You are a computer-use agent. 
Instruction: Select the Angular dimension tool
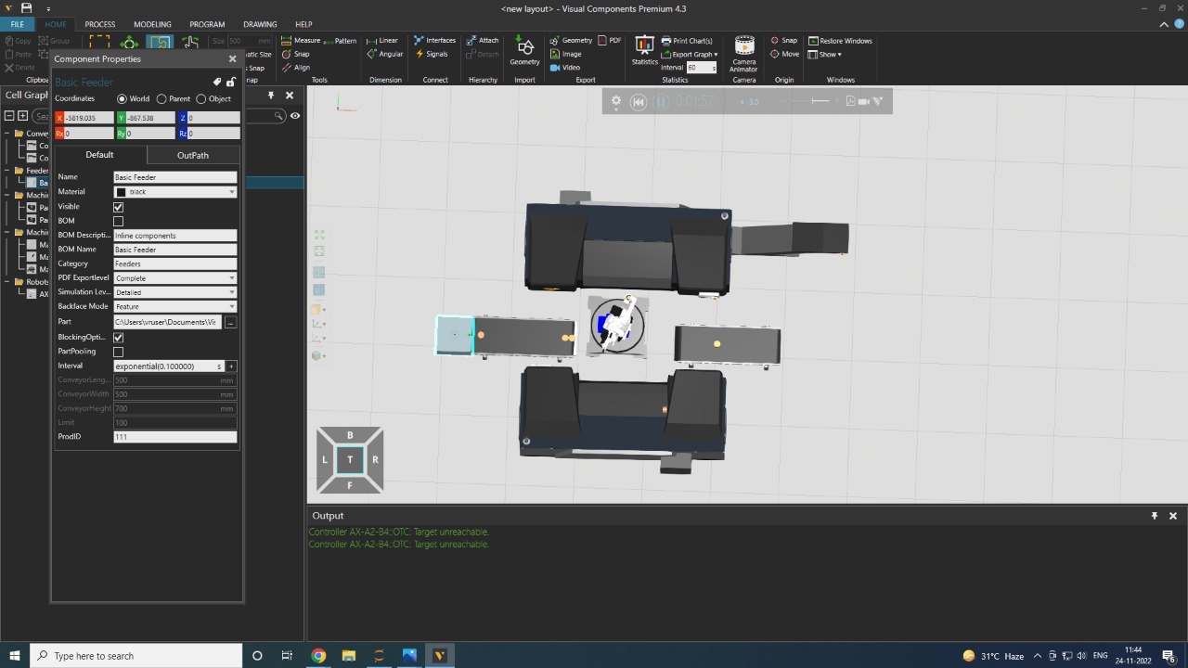pos(385,54)
